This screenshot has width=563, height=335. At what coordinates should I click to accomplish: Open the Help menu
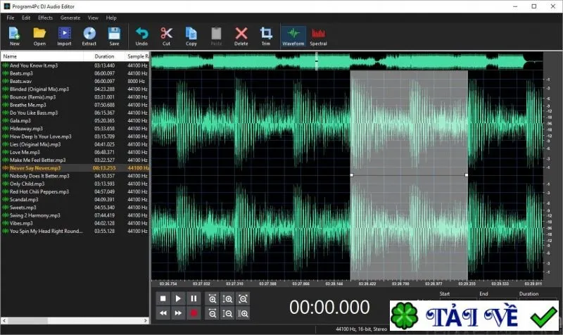[111, 18]
